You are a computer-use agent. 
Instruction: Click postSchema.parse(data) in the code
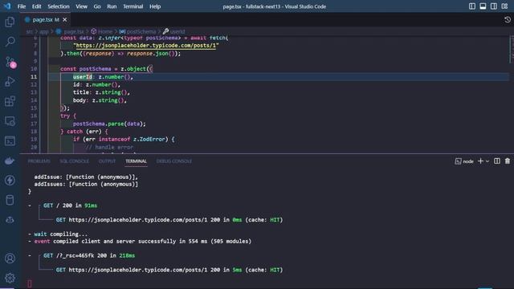pos(109,124)
